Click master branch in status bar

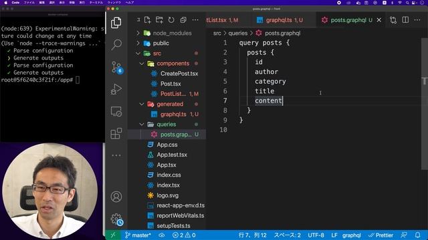(x=138, y=235)
